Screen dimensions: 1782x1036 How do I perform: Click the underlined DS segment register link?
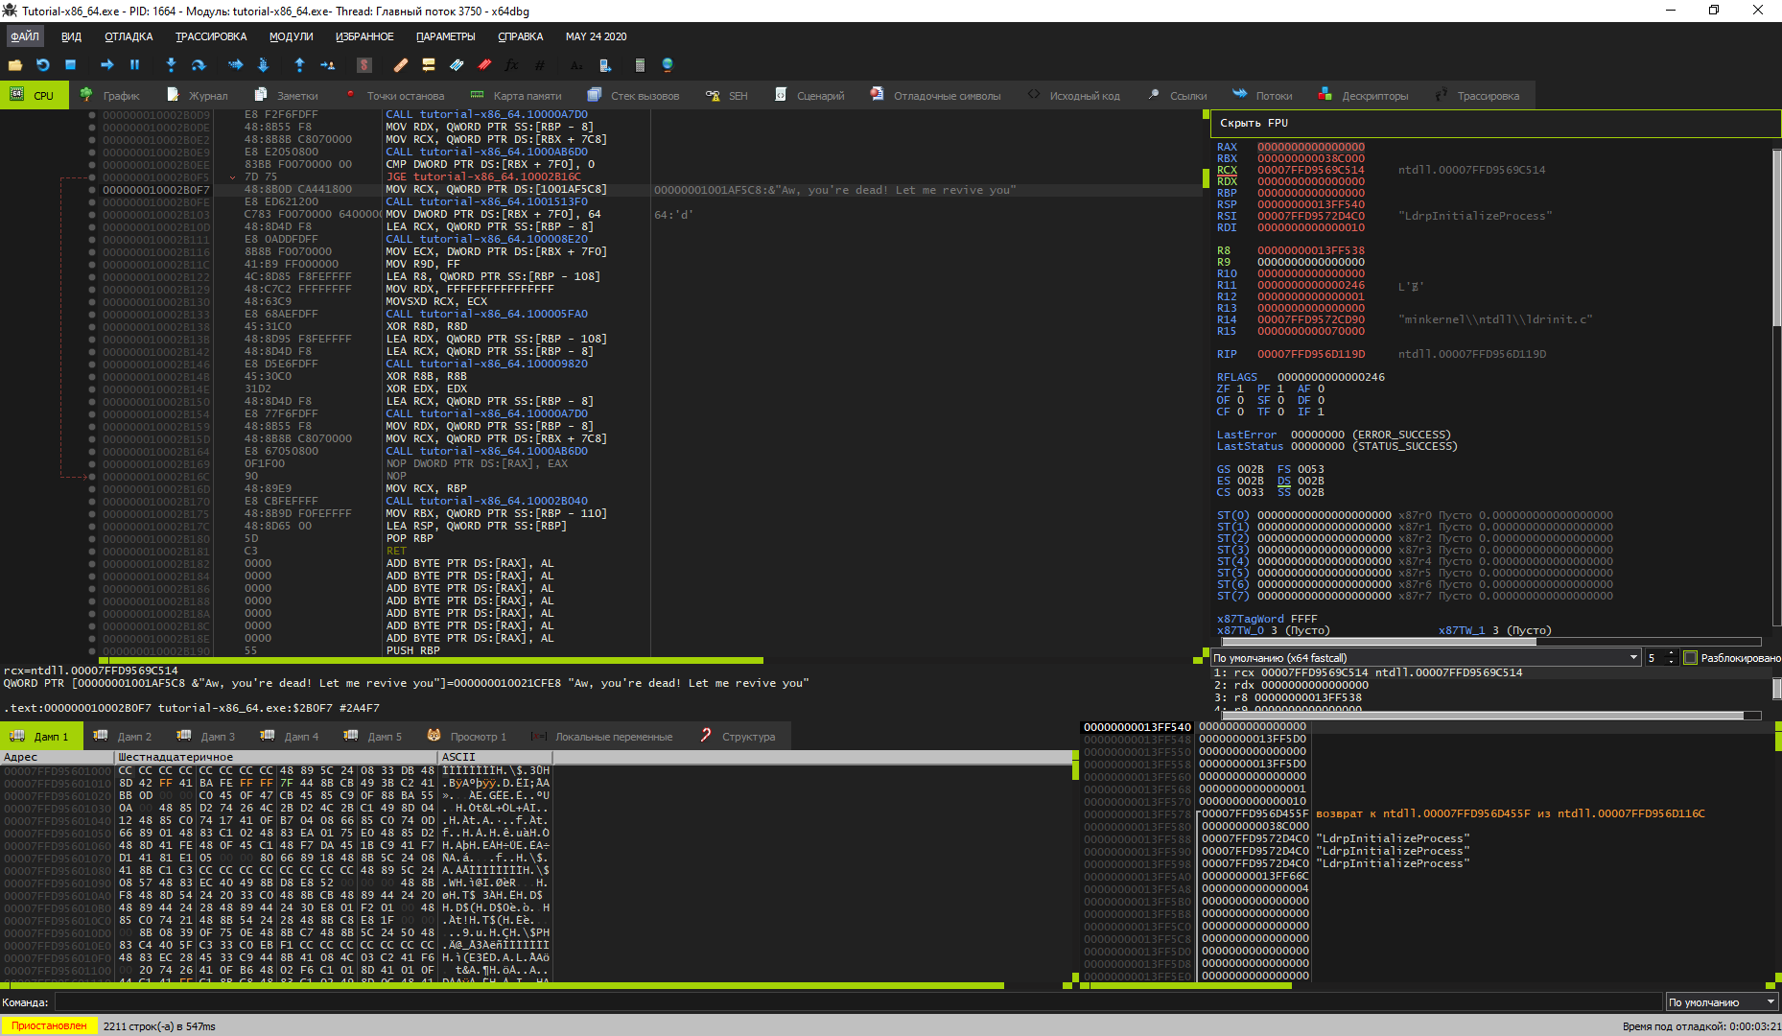click(x=1283, y=481)
